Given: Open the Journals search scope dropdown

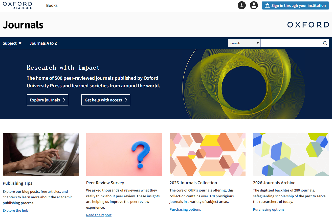Looking at the screenshot, I should pos(244,43).
